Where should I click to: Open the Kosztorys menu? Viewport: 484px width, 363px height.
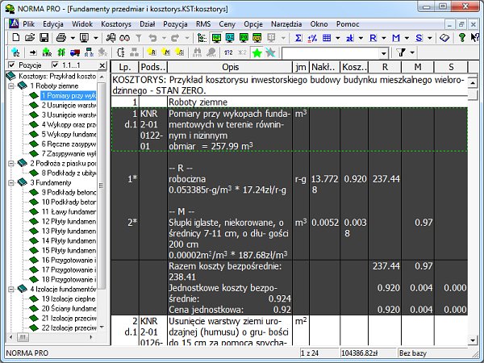click(x=117, y=25)
